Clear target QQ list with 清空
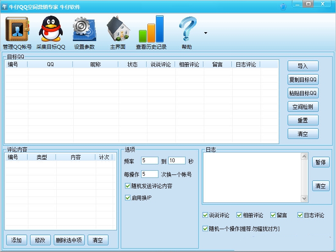Viewport: 336px width, 252px height. [303, 134]
